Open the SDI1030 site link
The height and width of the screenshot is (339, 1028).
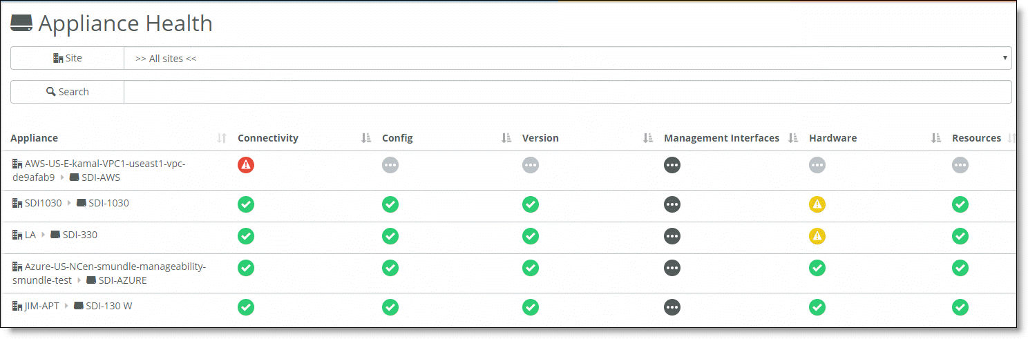[37, 203]
